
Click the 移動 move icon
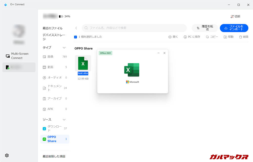[225, 37]
